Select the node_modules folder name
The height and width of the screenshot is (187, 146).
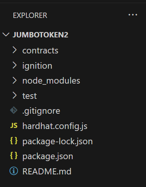point(51,81)
